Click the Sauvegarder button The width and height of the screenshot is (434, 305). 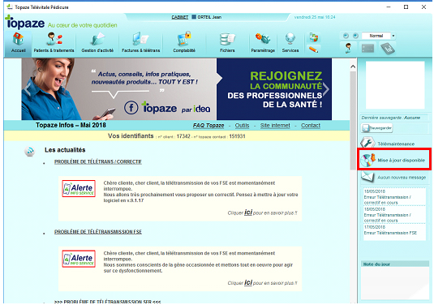coord(376,128)
